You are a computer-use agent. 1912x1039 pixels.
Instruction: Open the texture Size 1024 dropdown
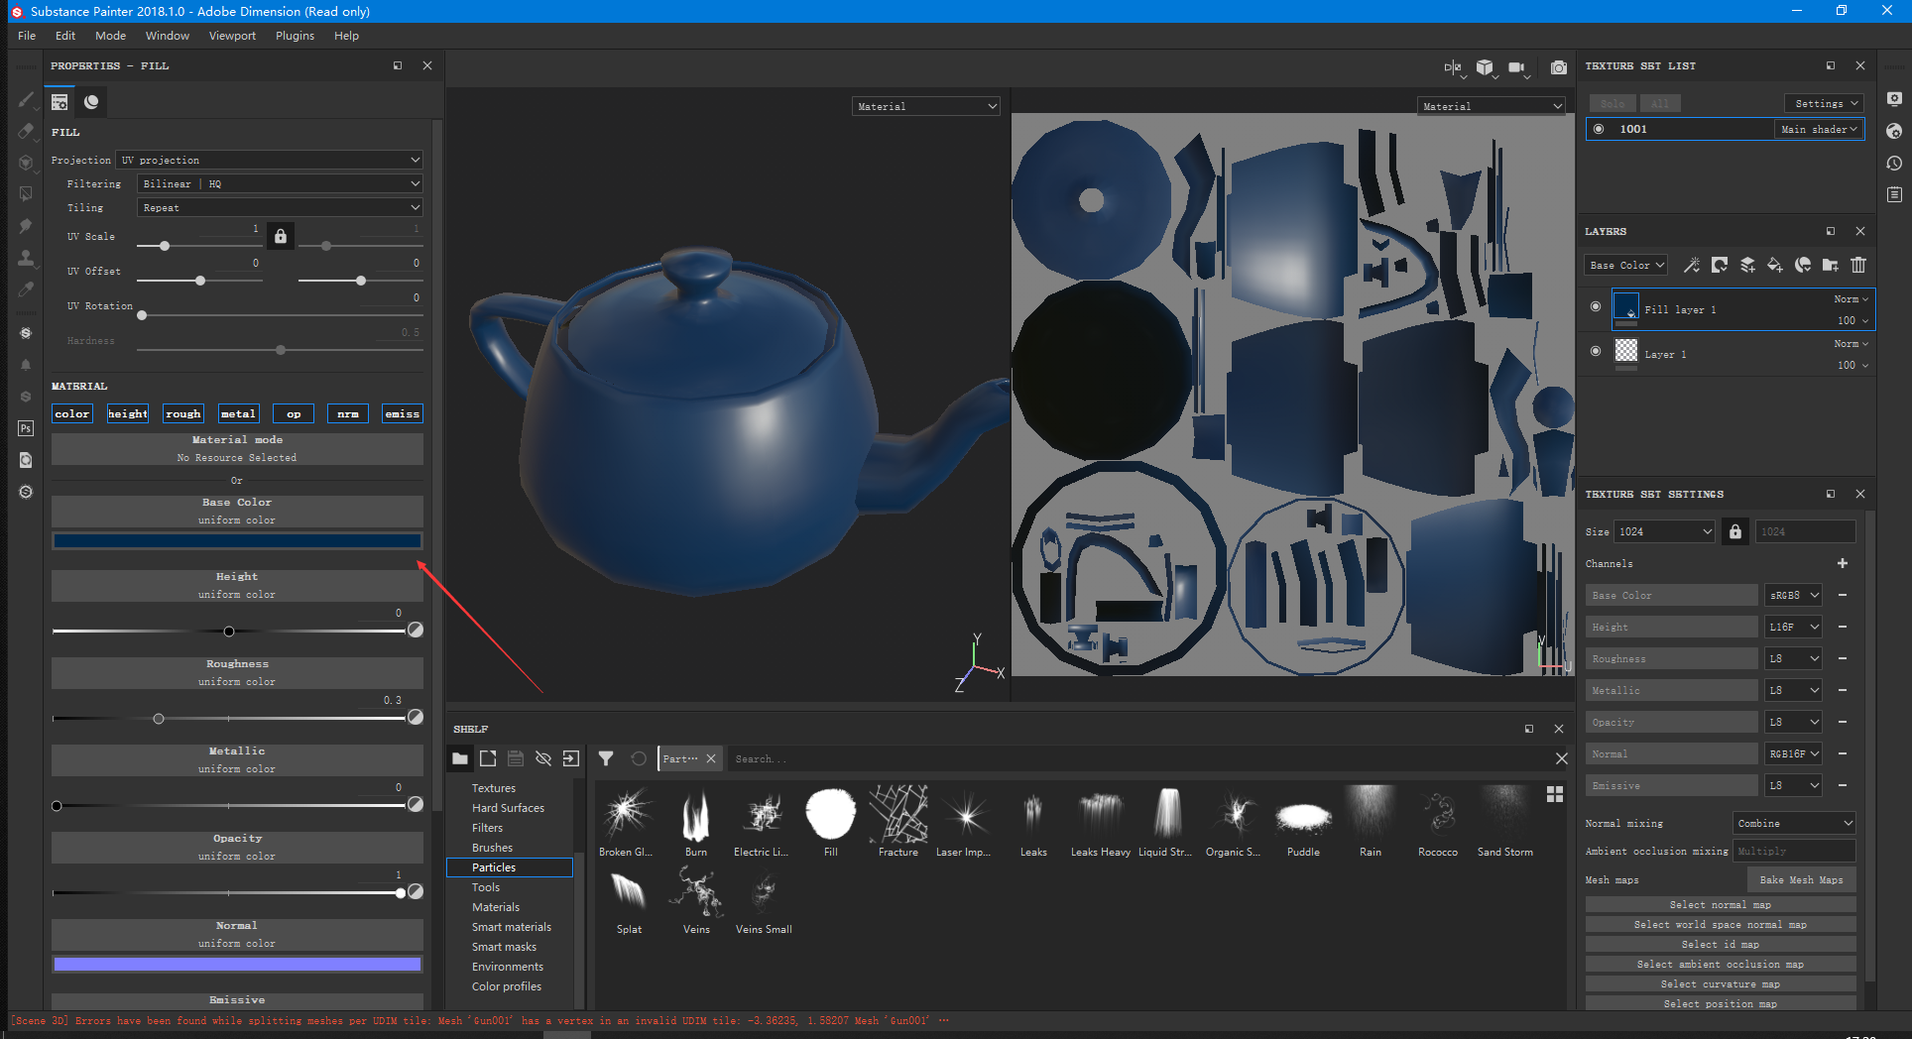coord(1665,531)
